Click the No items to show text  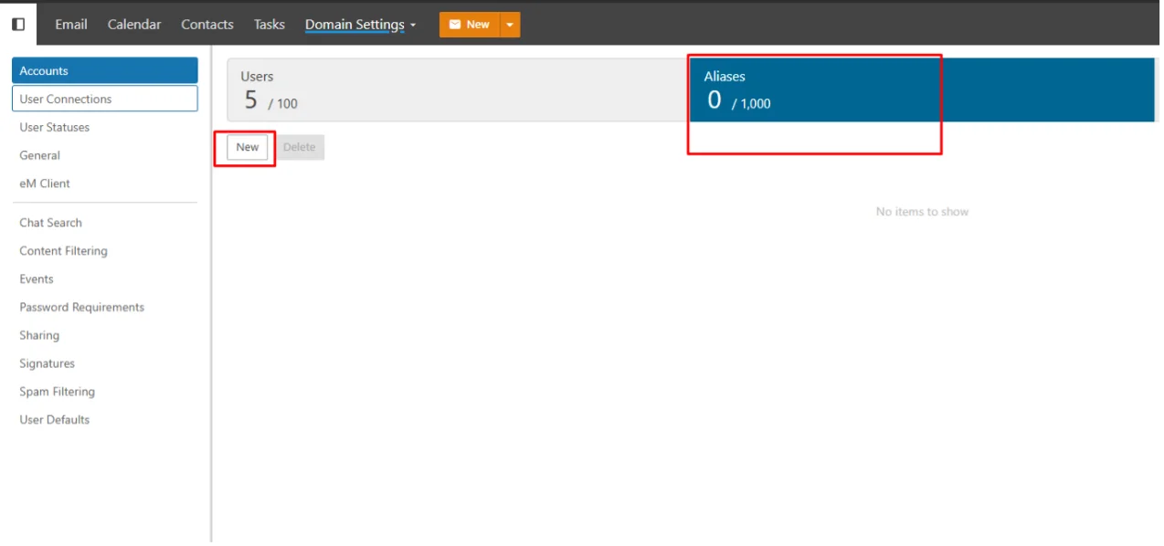[922, 212]
